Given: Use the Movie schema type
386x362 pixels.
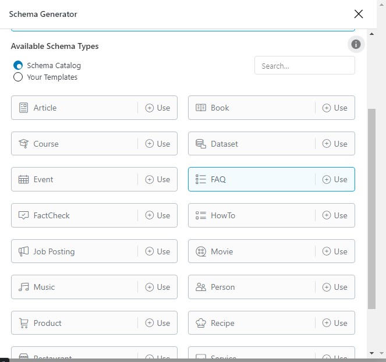Looking at the screenshot, I should coord(335,251).
